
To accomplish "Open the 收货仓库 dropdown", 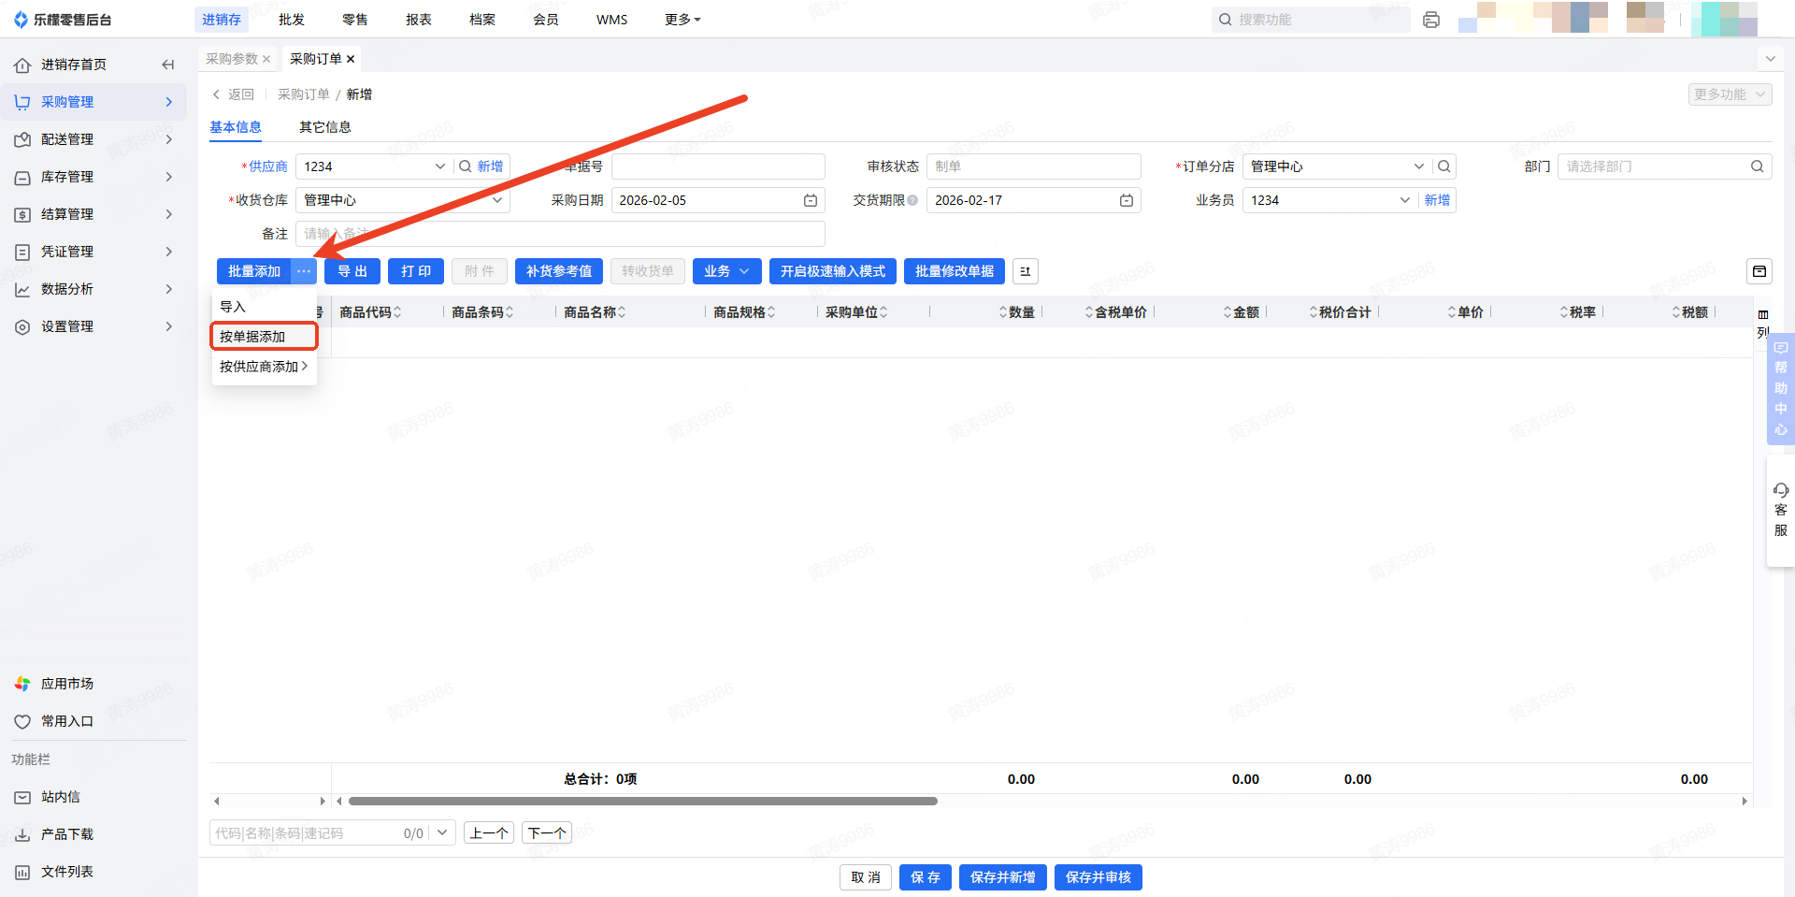I will pyautogui.click(x=403, y=200).
